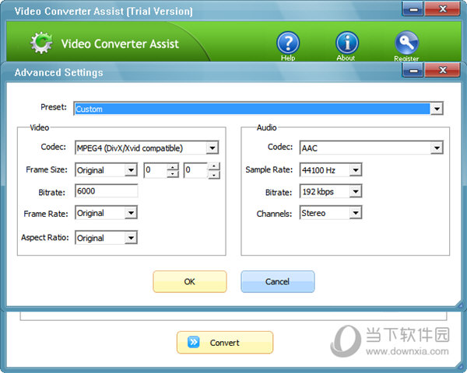This screenshot has height=373, width=467.
Task: Decrease the second frame size spinner value
Action: point(214,175)
